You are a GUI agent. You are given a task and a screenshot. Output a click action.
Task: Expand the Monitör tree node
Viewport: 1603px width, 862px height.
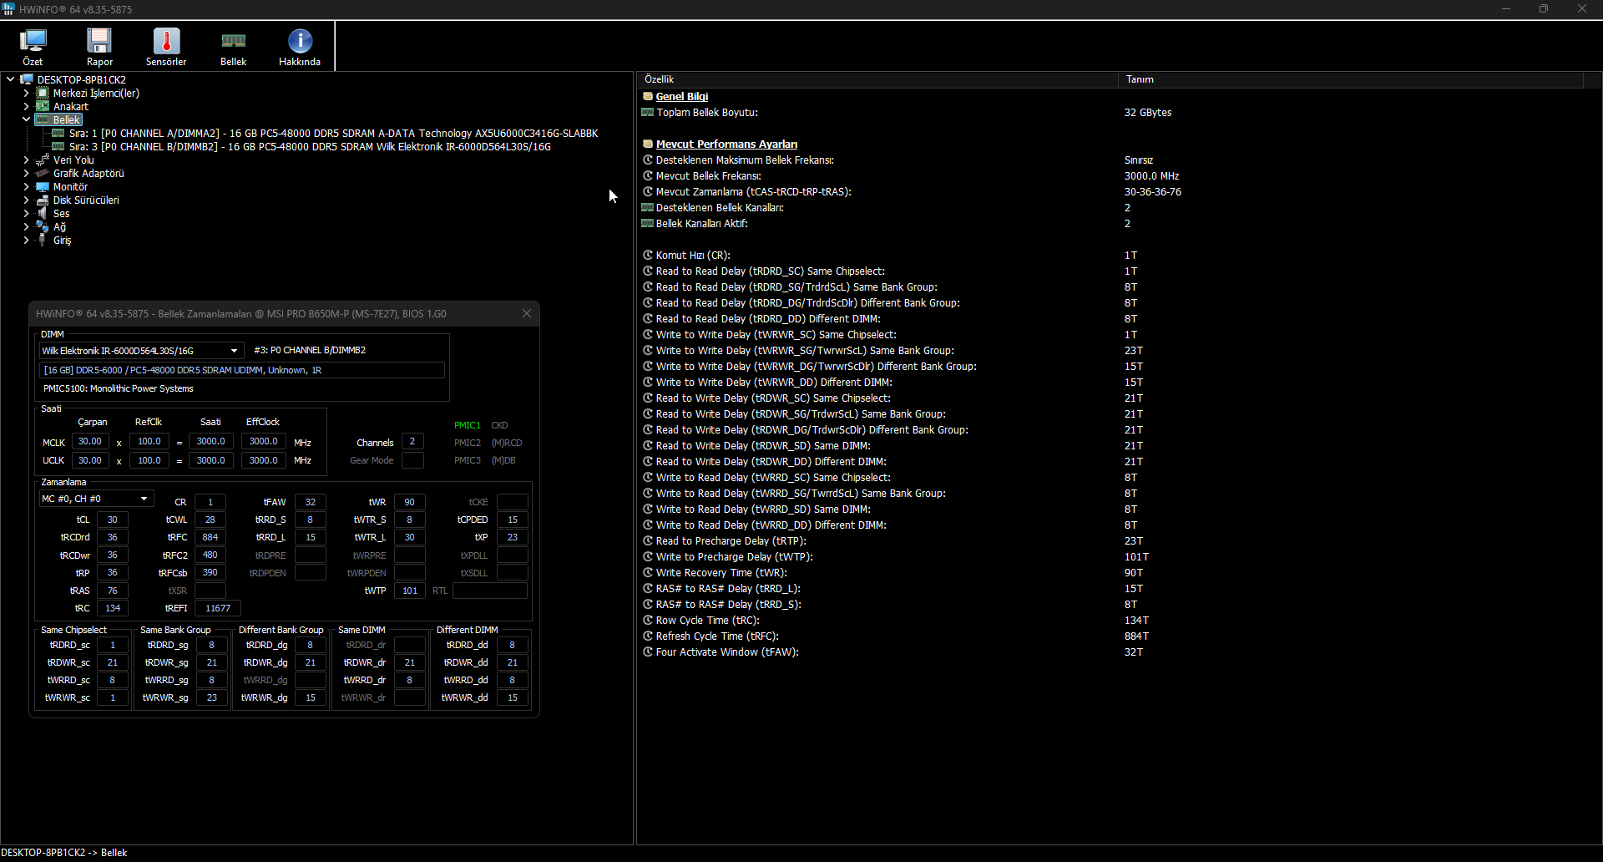pos(26,186)
